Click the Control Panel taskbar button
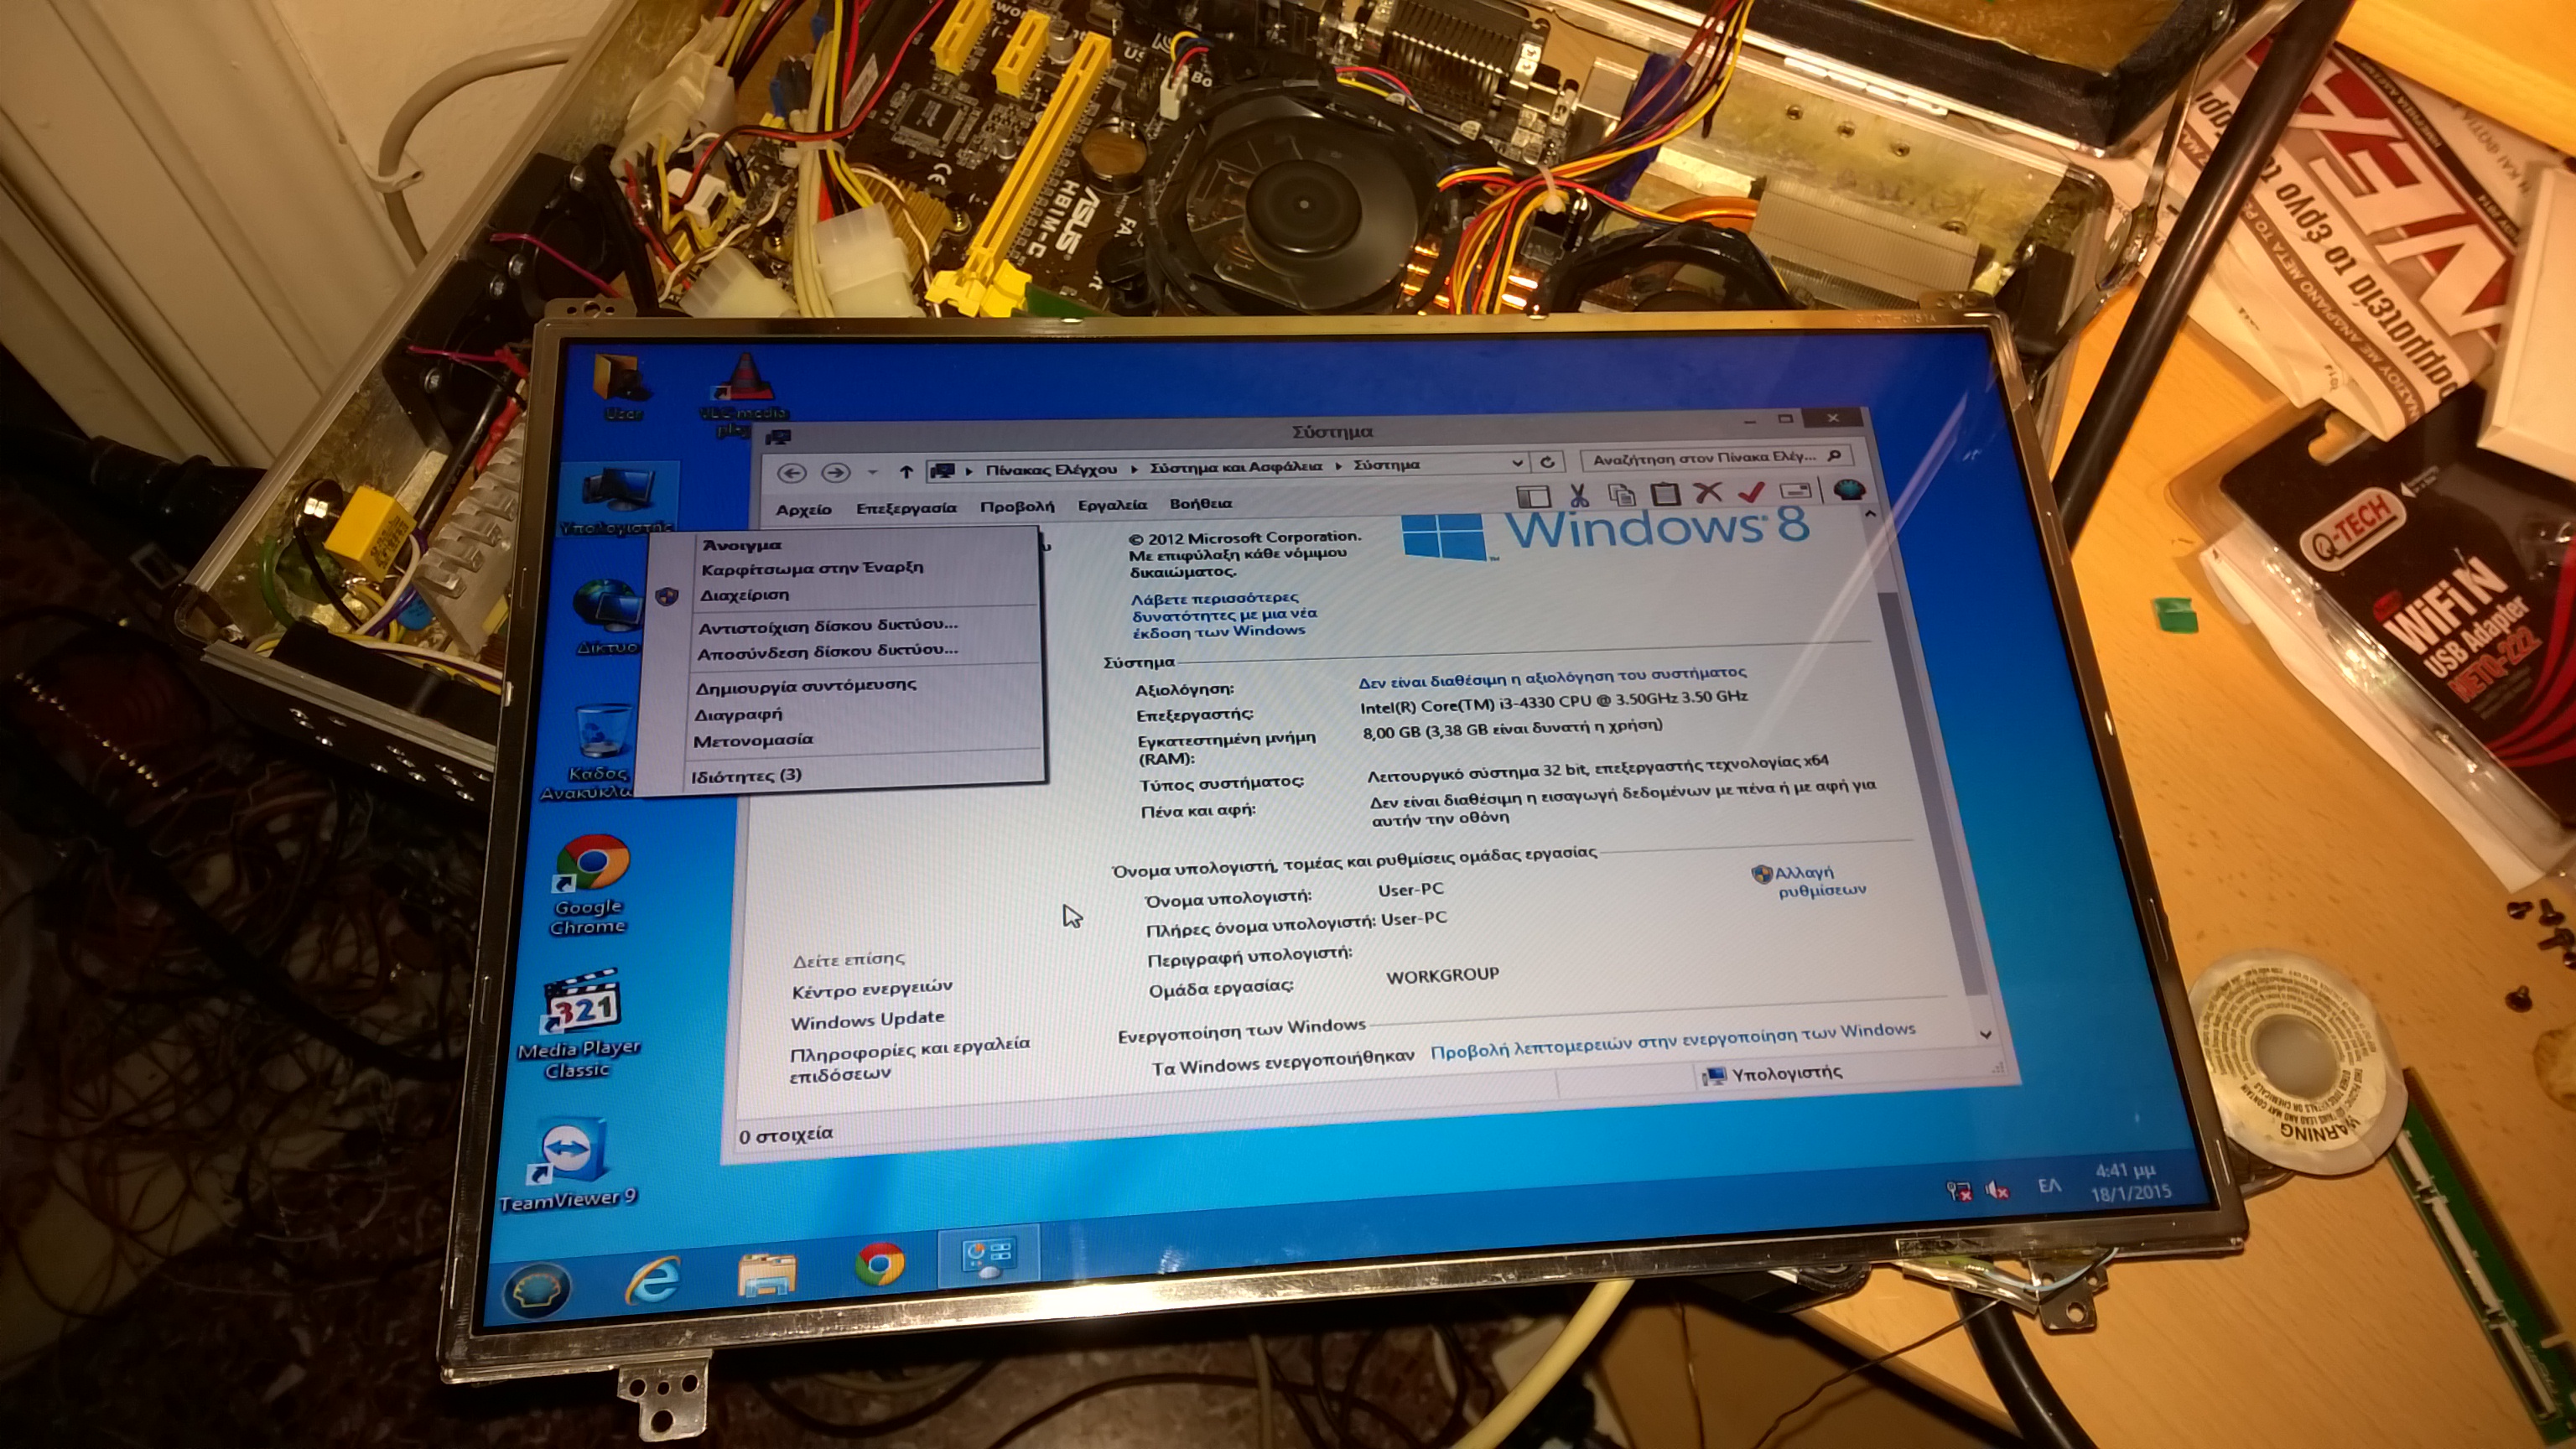Viewport: 2576px width, 1449px height. (x=989, y=1256)
